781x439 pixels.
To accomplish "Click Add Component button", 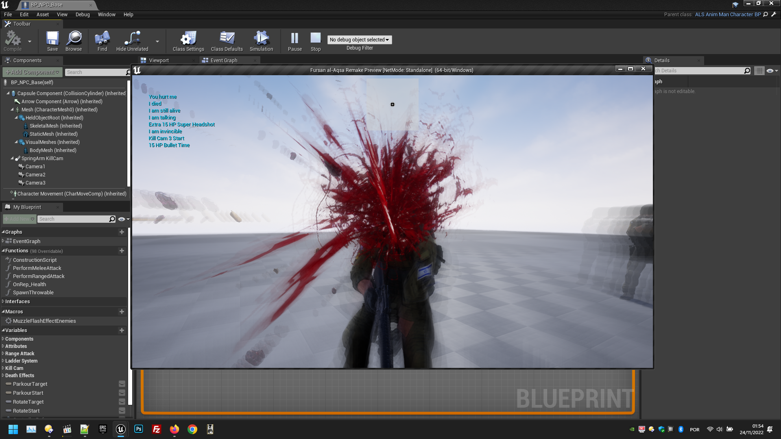I will (x=33, y=72).
